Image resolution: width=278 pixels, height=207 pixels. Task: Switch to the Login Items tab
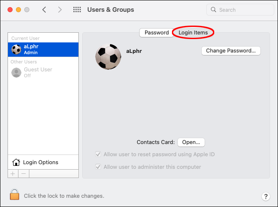(193, 32)
